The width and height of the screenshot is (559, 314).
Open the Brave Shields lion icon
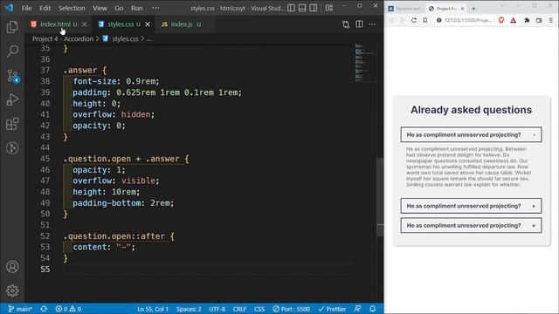[501, 20]
